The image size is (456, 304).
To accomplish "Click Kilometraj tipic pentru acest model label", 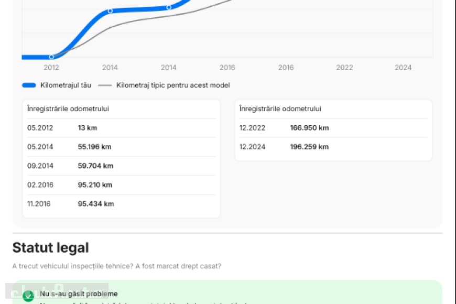I will 173,85.
